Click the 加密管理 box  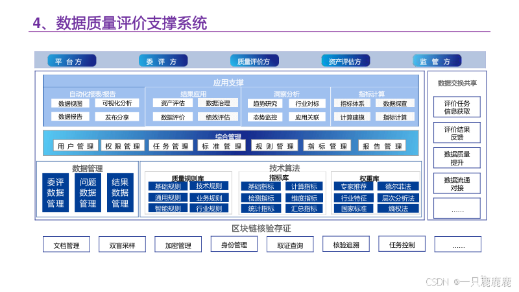pyautogui.click(x=178, y=245)
